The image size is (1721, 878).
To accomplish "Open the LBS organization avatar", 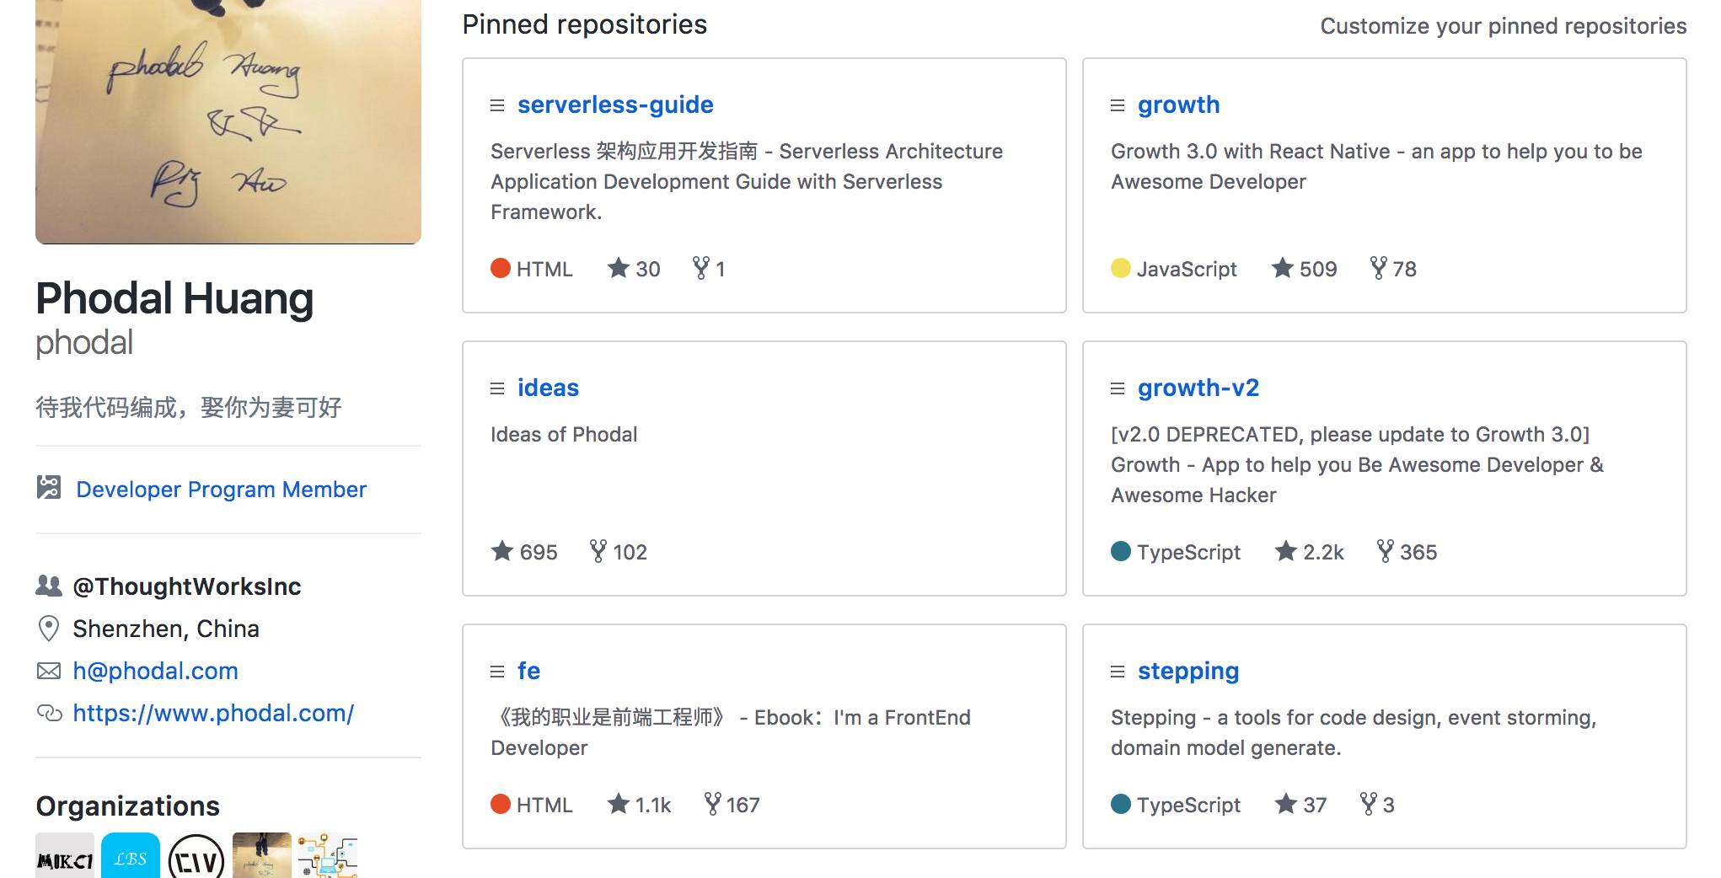I will 131,856.
